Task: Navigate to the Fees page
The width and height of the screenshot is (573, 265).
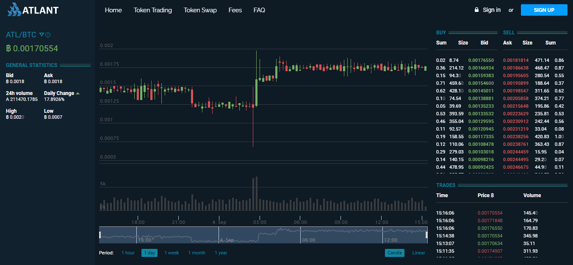Action: point(235,10)
